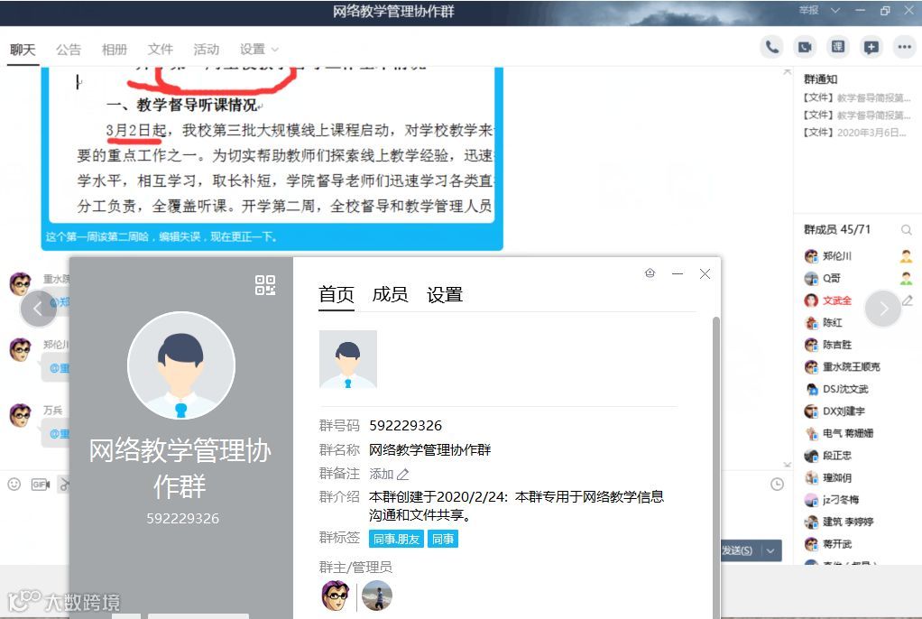Open the 活动 tab
This screenshot has width=922, height=619.
(206, 50)
